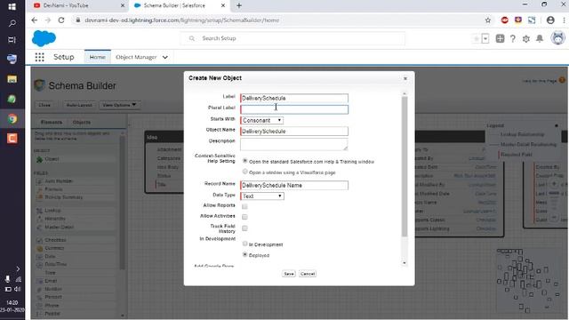Viewport: 569px width, 320px height.
Task: Show hidden taskbar icons chevron
Action: tap(18, 268)
